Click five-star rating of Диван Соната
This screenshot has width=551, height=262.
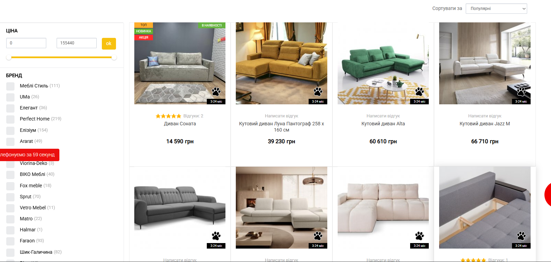[168, 116]
